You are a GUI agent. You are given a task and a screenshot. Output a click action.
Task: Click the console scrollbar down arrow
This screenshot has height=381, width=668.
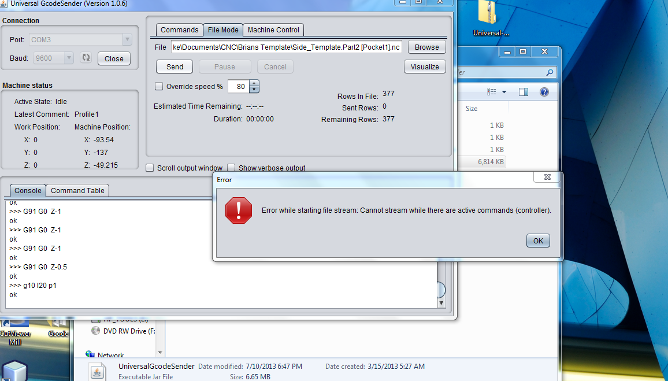tap(441, 303)
